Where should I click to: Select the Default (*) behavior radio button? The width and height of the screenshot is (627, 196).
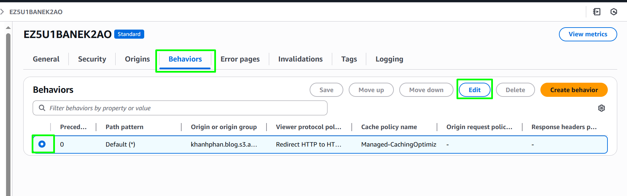coord(42,144)
